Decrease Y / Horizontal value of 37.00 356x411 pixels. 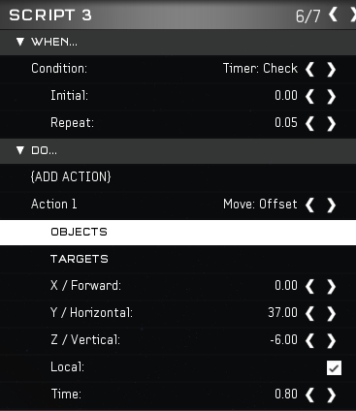click(309, 313)
